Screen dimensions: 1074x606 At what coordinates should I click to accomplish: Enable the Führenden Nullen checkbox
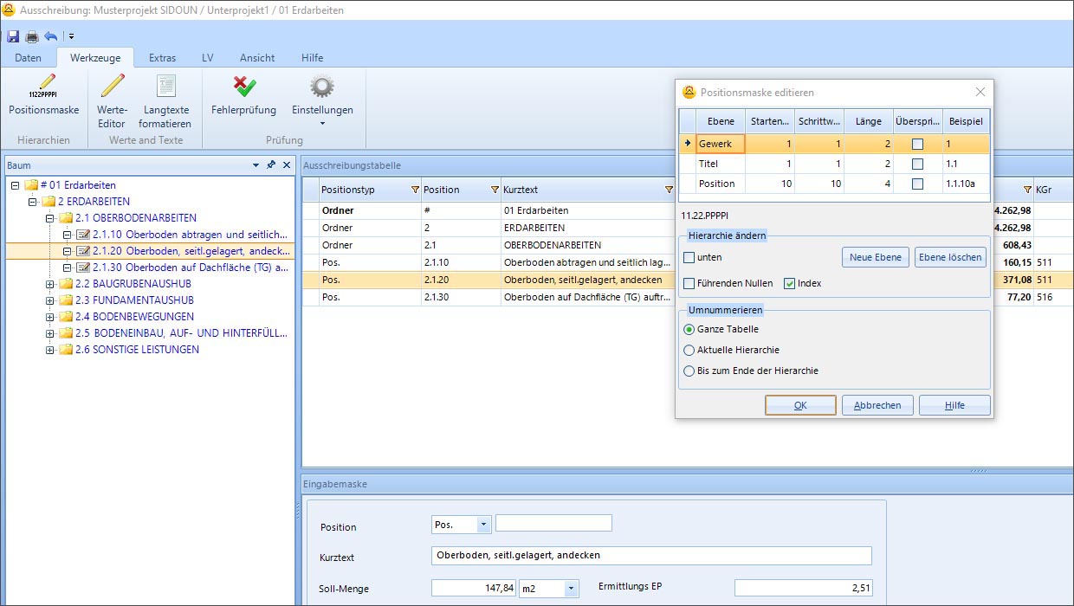pos(689,283)
